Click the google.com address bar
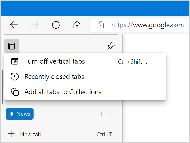The image size is (190, 143). [147, 25]
